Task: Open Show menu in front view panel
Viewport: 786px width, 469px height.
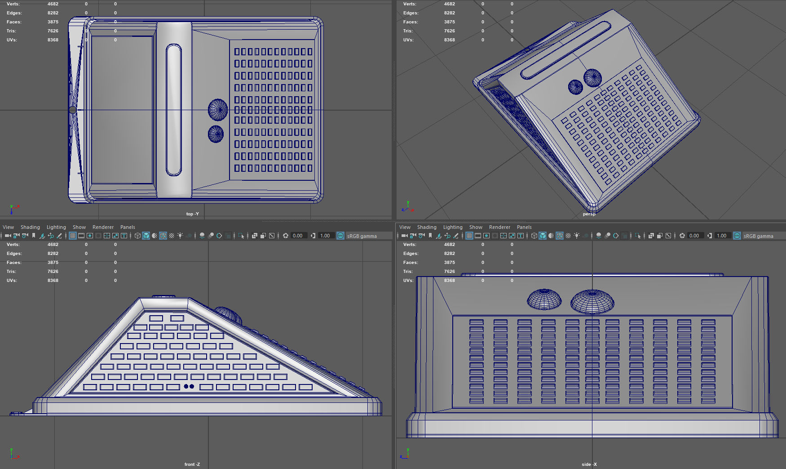Action: tap(79, 227)
